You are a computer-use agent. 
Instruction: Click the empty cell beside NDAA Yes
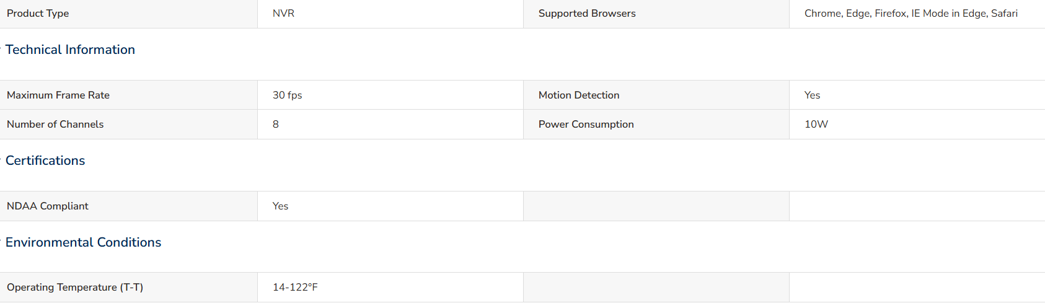tap(656, 206)
